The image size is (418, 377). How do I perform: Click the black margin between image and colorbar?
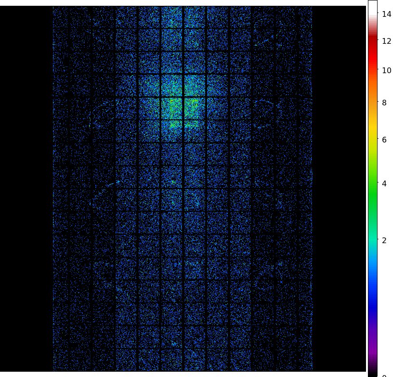(340, 193)
